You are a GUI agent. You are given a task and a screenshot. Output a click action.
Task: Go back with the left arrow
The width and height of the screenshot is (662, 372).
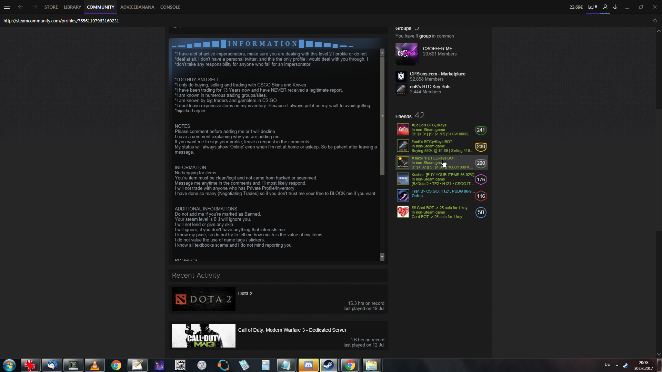(21, 7)
